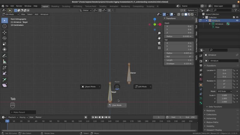Screen dimensions: 240x135
Task: Toggle lock on Rotation X
Action: click(234, 81)
